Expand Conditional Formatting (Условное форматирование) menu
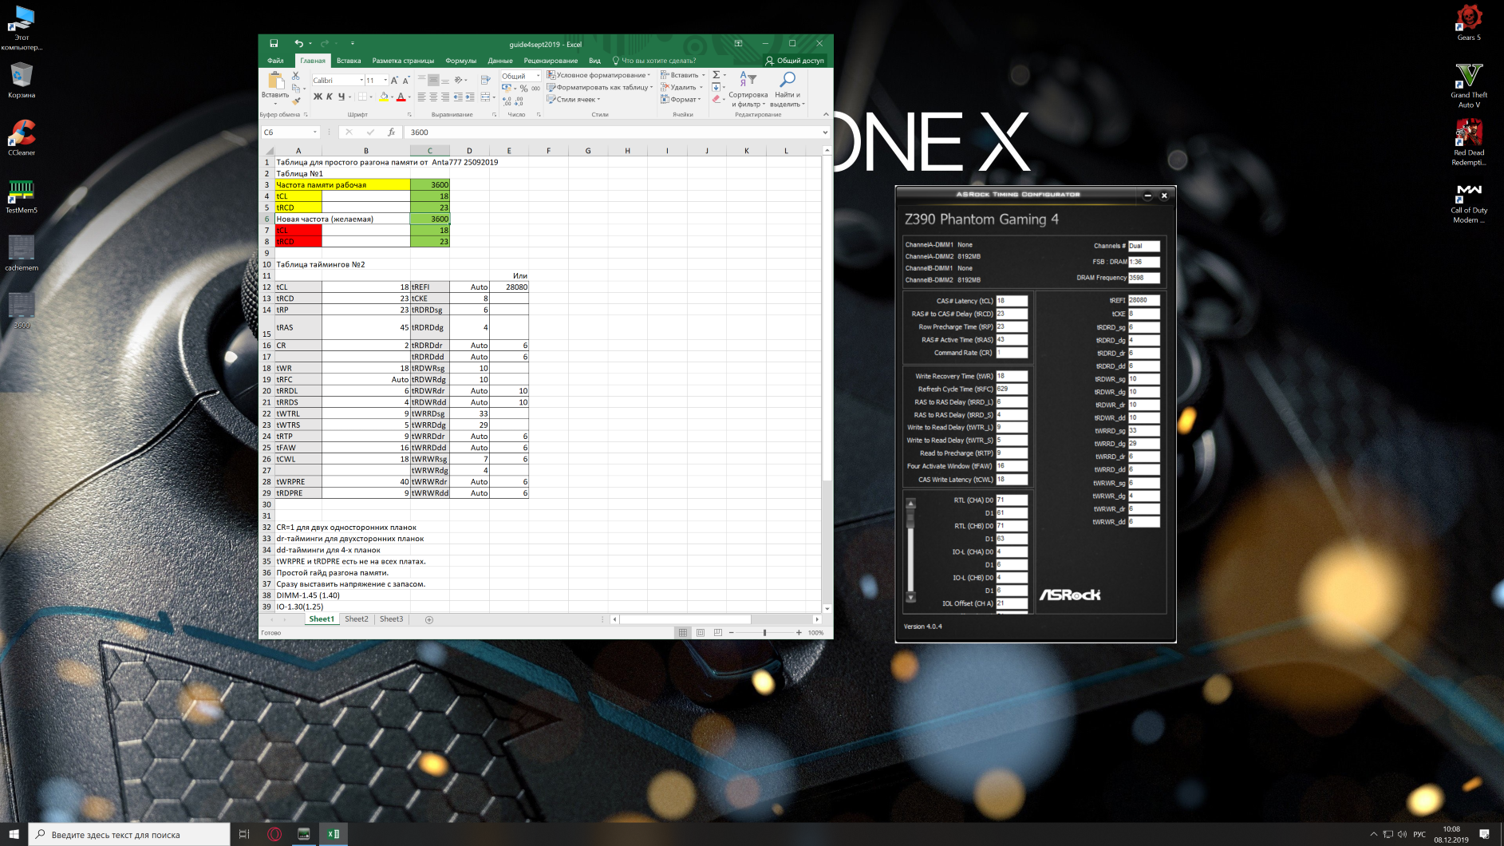Image resolution: width=1504 pixels, height=846 pixels. click(598, 75)
